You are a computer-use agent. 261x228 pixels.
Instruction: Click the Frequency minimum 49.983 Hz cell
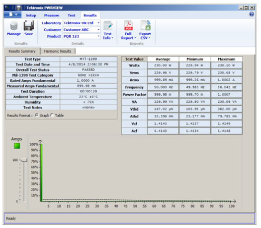coord(194,87)
